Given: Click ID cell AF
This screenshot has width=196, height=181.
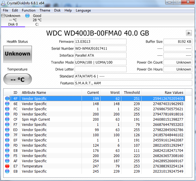Looking at the screenshot, I should click(x=15, y=161).
